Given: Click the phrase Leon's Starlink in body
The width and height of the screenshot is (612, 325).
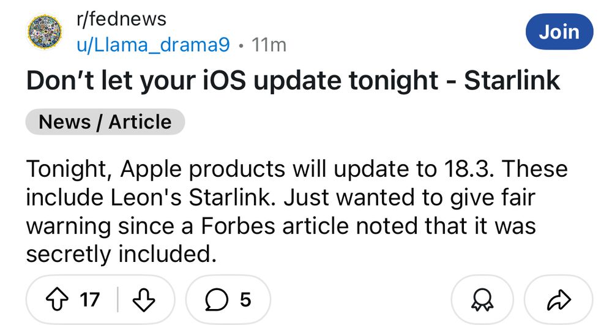Looking at the screenshot, I should pyautogui.click(x=190, y=198).
